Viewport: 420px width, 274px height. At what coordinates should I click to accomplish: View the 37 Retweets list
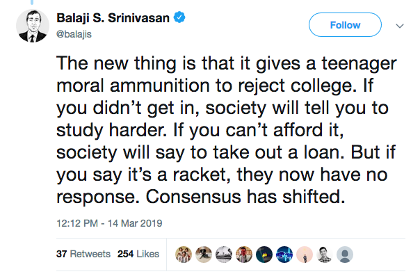coord(83,254)
